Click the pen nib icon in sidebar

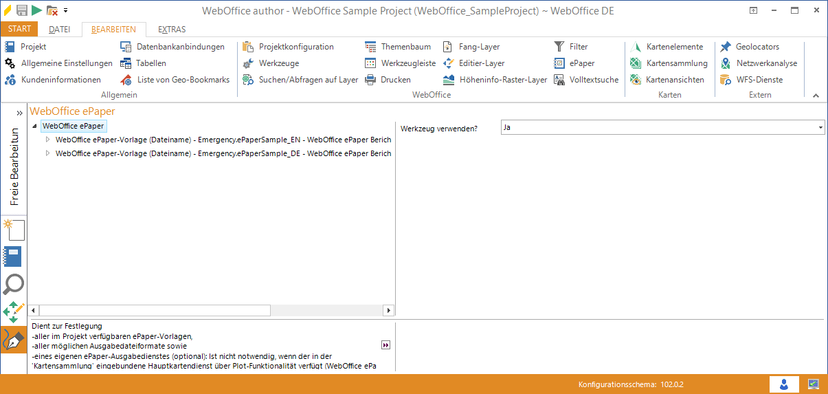pos(14,340)
